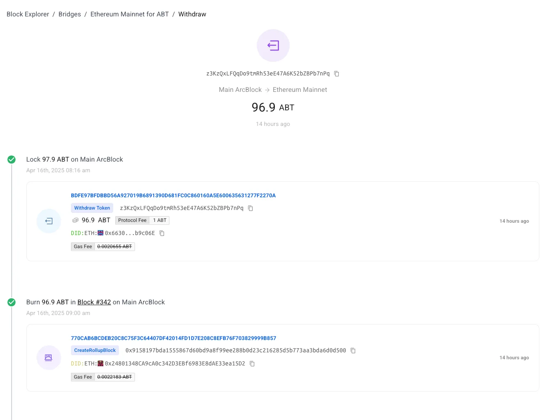This screenshot has width=548, height=420.
Task: Open transaction hash BDFE97BFDBBD56A9...
Action: tap(173, 196)
